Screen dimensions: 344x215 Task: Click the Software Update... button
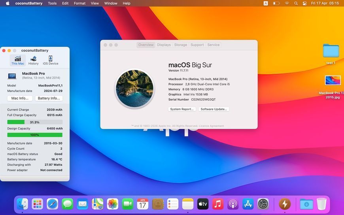click(x=214, y=109)
